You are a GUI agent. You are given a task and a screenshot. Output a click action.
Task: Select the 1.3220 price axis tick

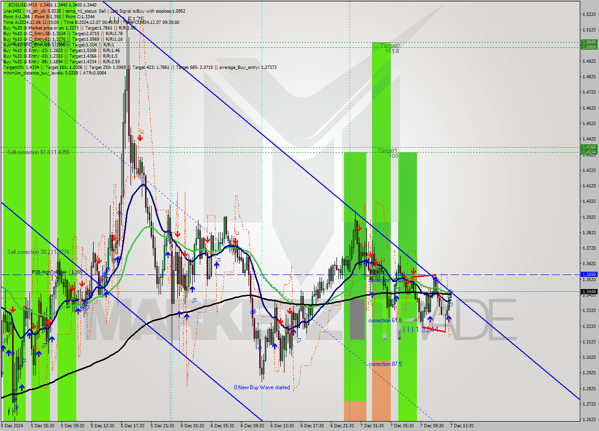pos(589,326)
